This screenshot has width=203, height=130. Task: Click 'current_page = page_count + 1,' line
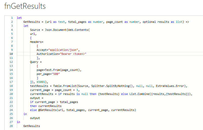point(55,90)
